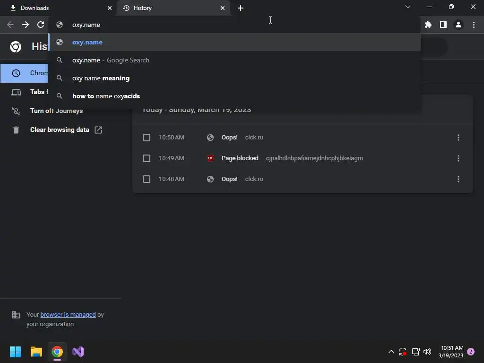Reload the page with the refresh icon
This screenshot has width=484, height=363.
click(x=41, y=25)
